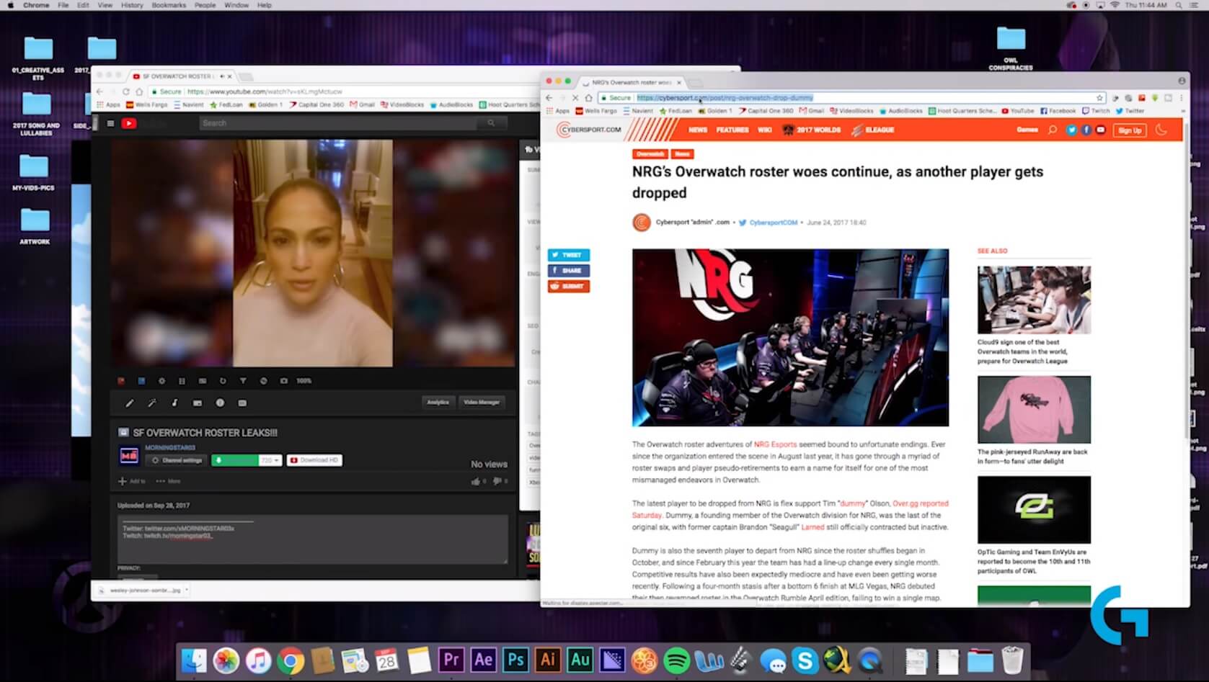1209x682 pixels.
Task: Open the History menu in menu bar
Action: 132,5
